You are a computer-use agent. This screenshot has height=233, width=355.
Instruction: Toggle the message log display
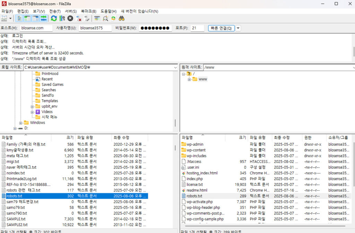20,19
